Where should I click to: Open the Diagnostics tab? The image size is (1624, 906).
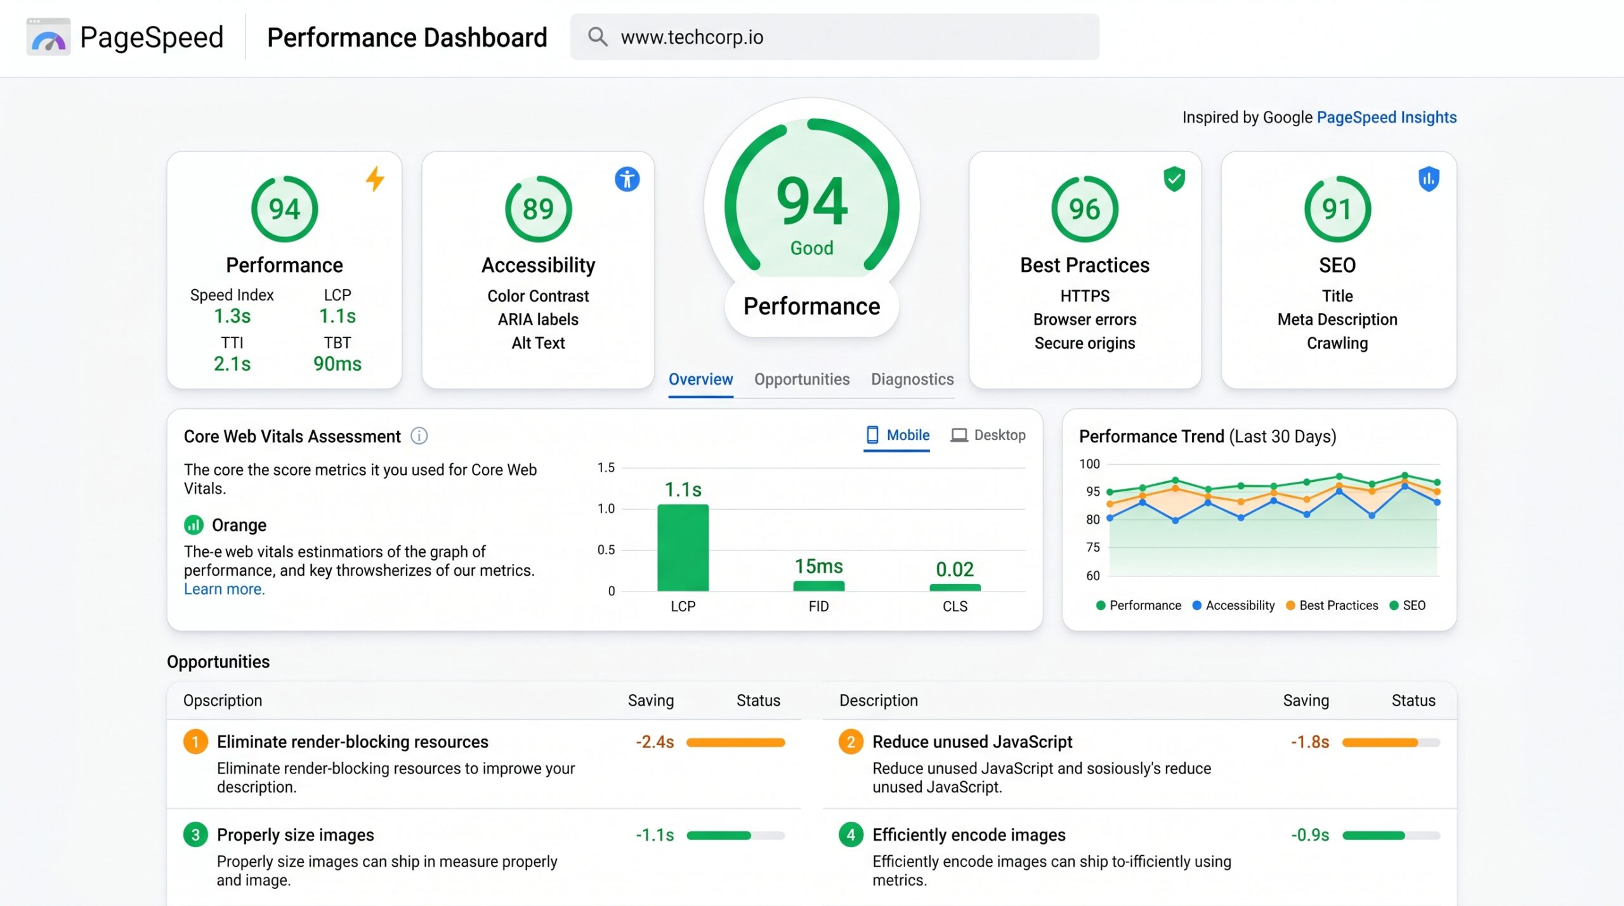click(912, 379)
